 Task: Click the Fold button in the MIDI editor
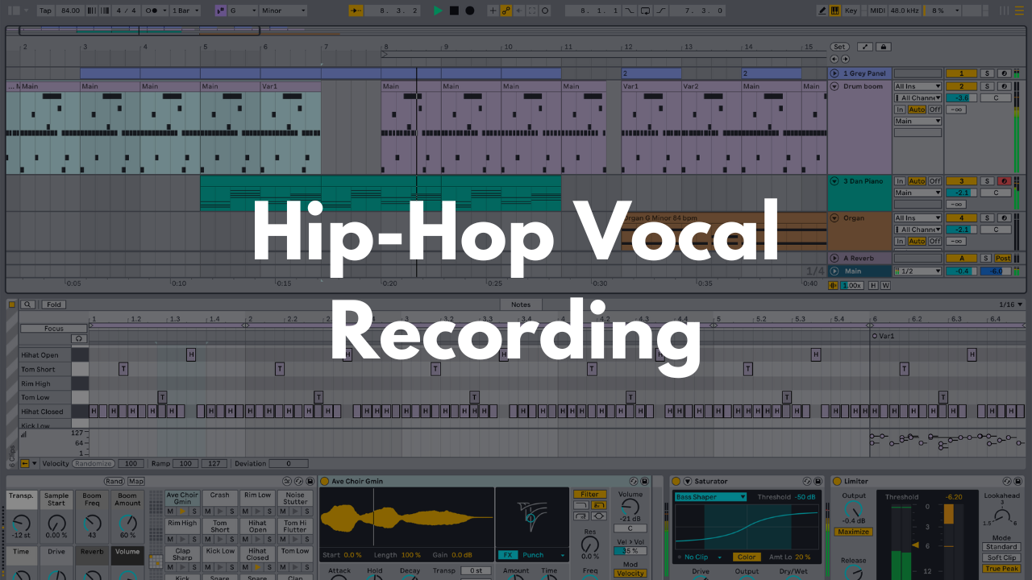(x=53, y=304)
